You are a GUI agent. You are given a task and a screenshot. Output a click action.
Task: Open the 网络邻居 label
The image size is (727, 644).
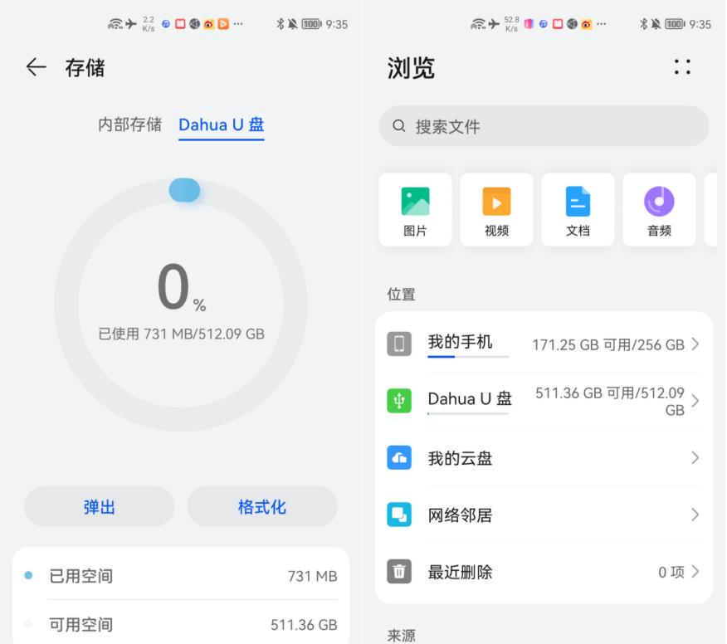(x=460, y=515)
